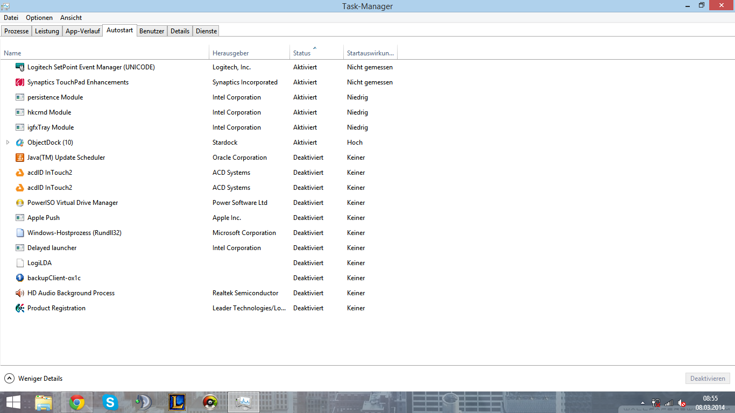Click Niedrig impact of persistence Module
Screen dimensions: 735x413
coord(357,97)
